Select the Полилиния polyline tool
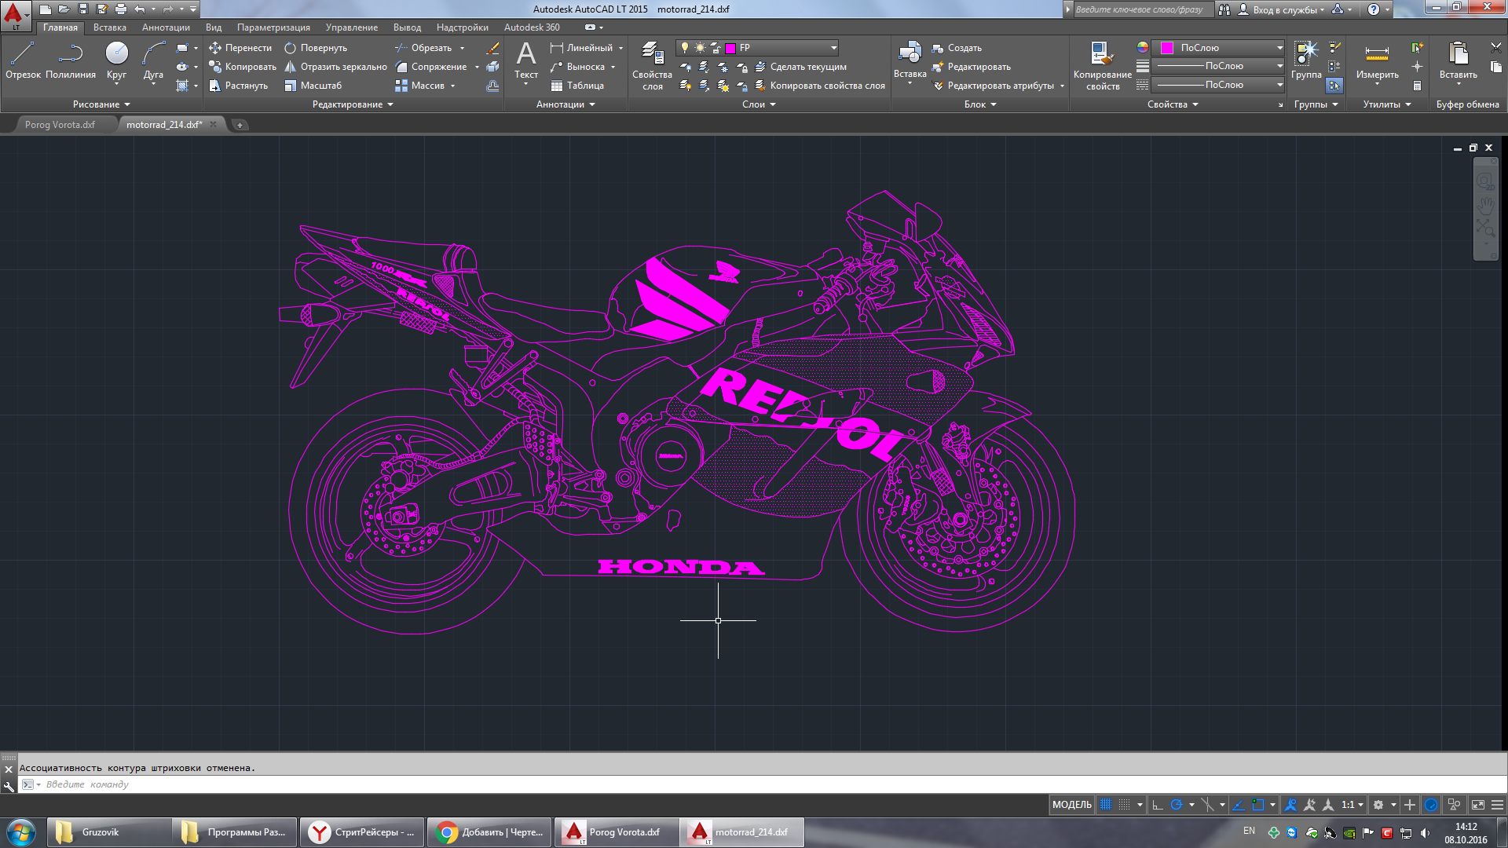Viewport: 1508px width, 848px height. coord(71,61)
